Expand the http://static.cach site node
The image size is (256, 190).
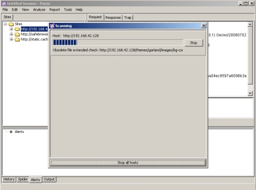coord(11,39)
